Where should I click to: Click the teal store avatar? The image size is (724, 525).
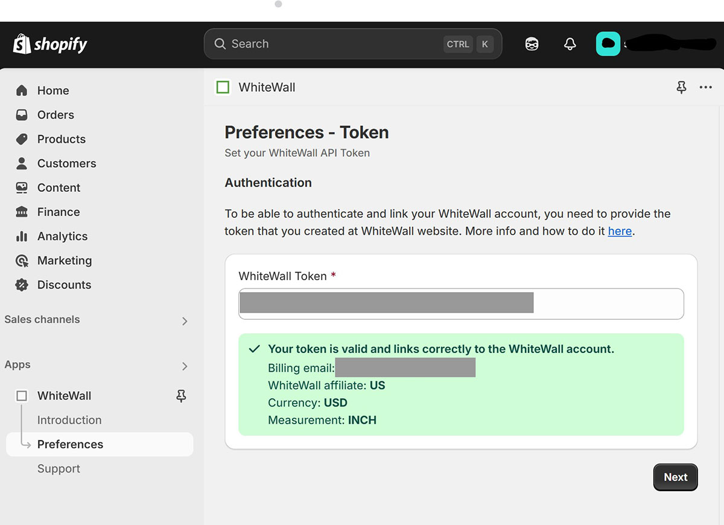(x=608, y=44)
